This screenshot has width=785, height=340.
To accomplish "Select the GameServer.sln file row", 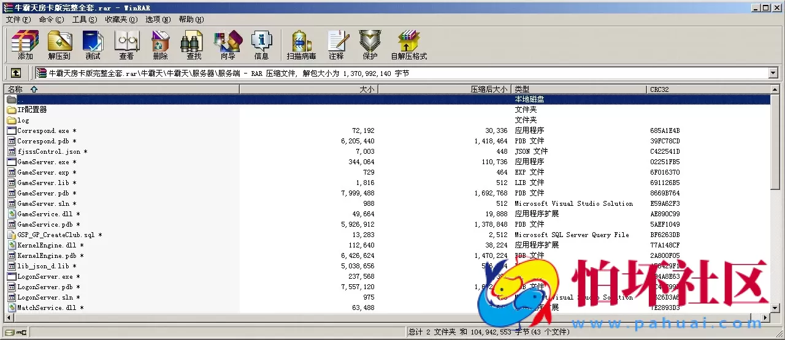I will [388, 203].
